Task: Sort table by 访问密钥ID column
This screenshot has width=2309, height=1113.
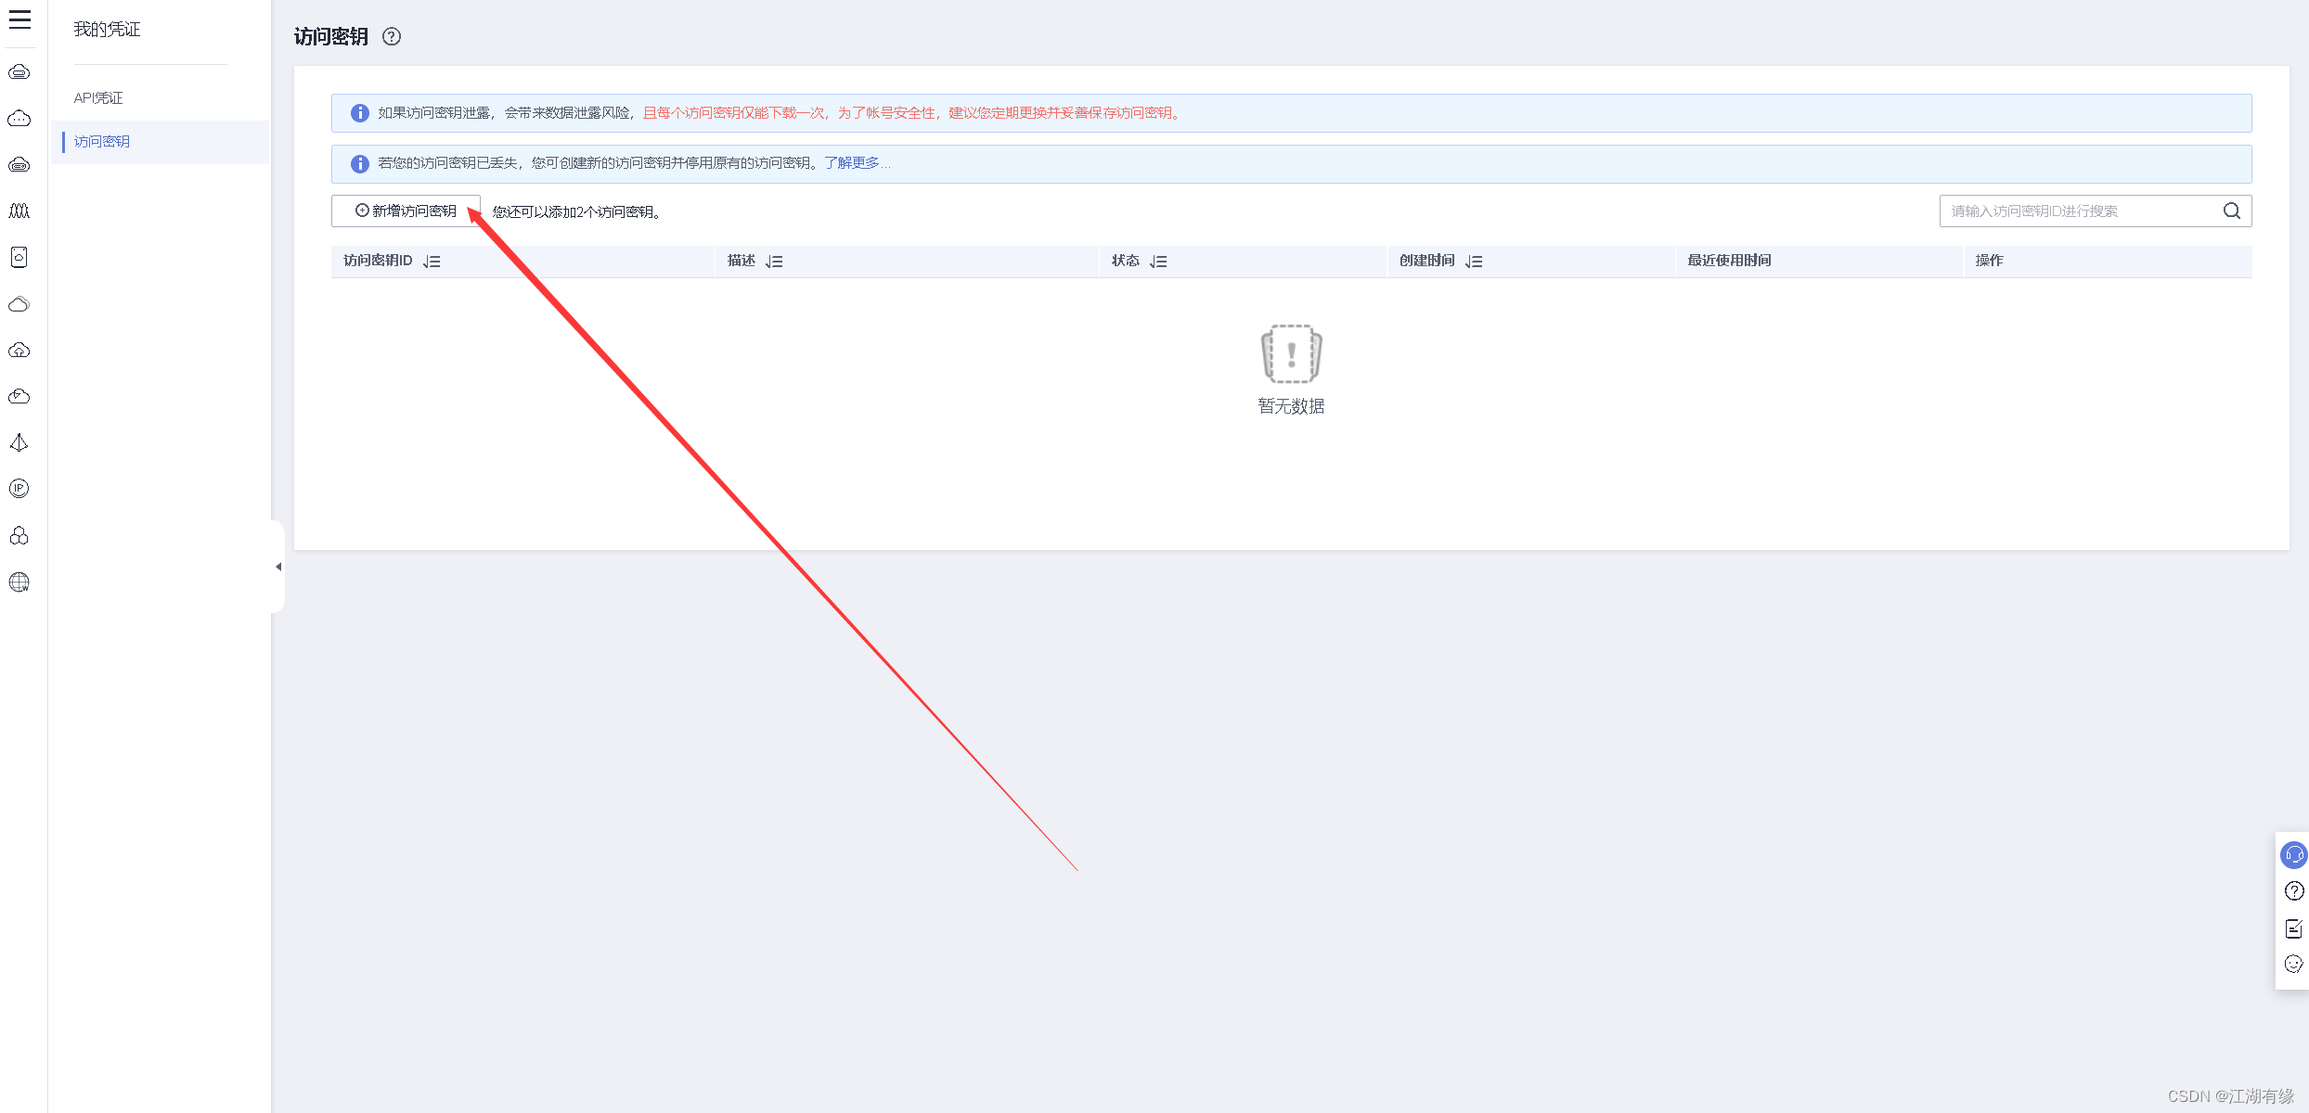Action: pos(432,262)
